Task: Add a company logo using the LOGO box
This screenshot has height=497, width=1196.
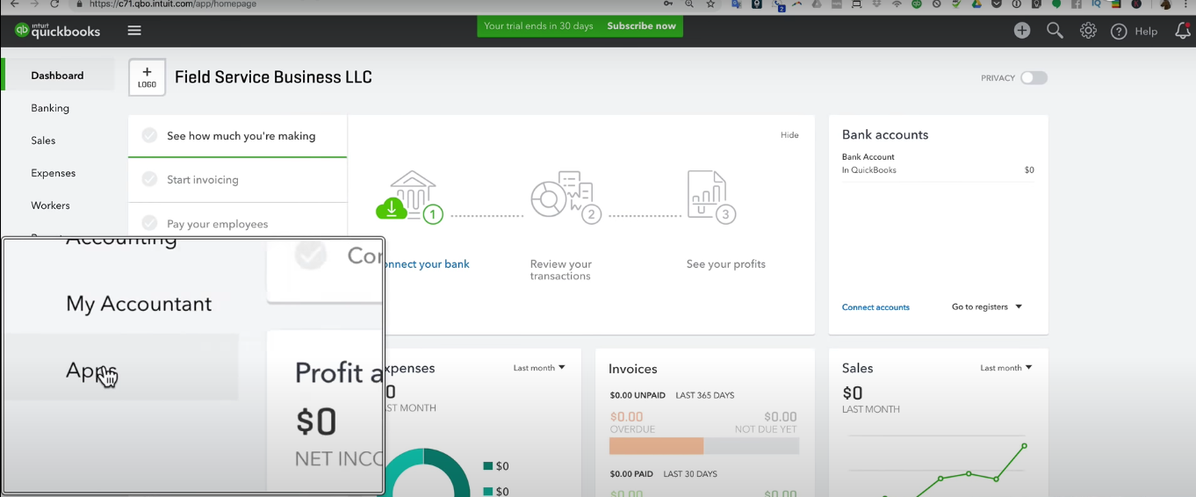Action: (147, 77)
